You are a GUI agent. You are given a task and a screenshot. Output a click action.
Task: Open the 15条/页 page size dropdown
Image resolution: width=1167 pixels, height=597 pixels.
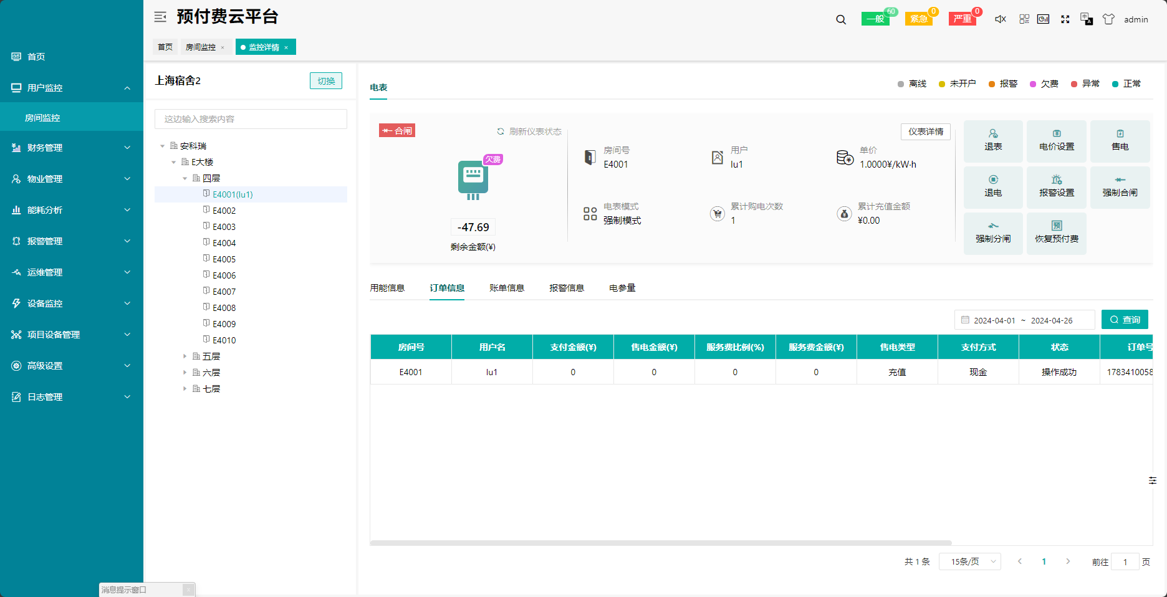(969, 561)
